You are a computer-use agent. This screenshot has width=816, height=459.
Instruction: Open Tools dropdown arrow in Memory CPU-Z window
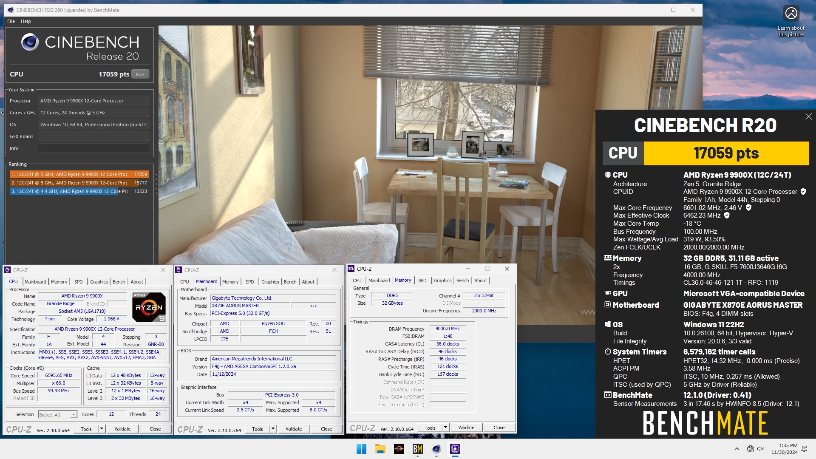point(446,428)
